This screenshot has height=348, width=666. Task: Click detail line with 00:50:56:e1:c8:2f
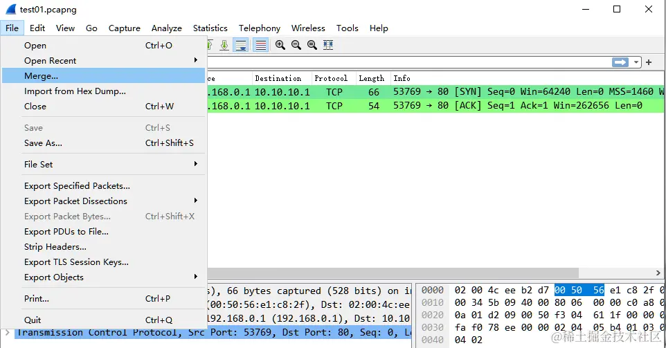pos(309,304)
